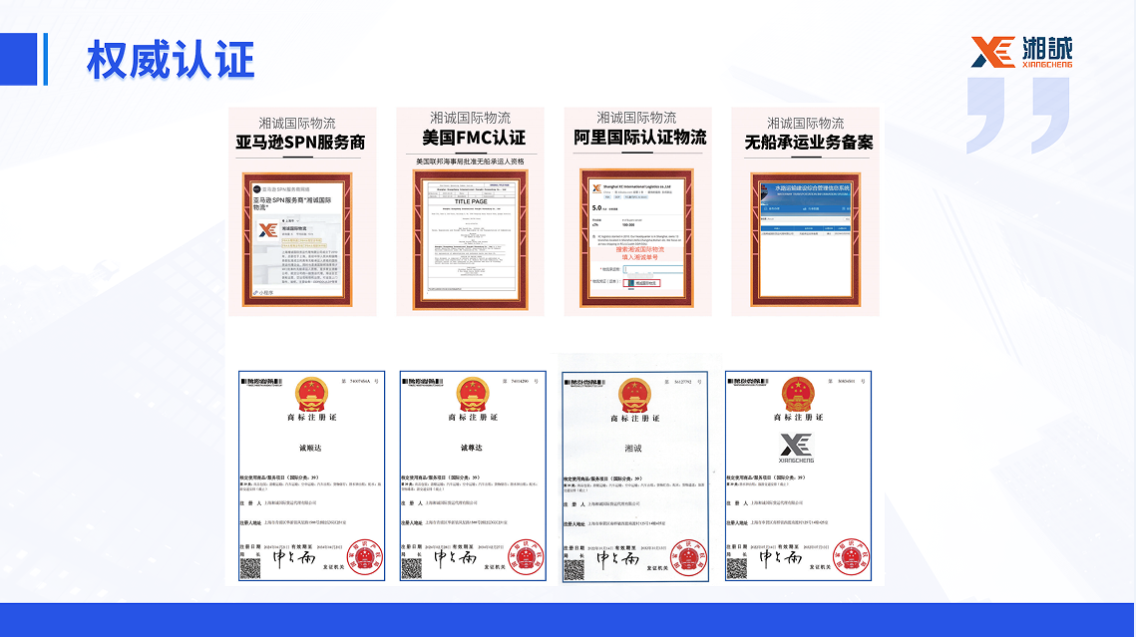1136x637 pixels.
Task: Click national emblem on 诚尊达 certificate
Action: click(x=473, y=396)
